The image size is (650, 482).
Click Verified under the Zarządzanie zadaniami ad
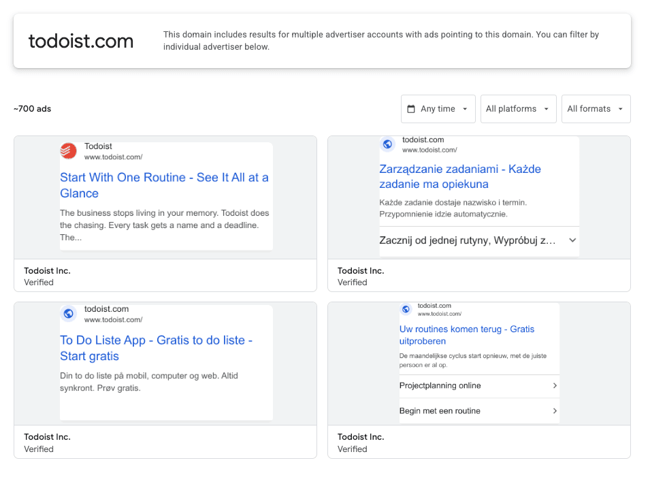tap(353, 283)
